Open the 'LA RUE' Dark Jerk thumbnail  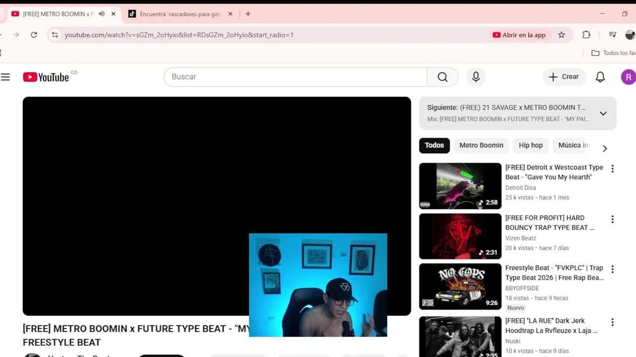pyautogui.click(x=460, y=337)
